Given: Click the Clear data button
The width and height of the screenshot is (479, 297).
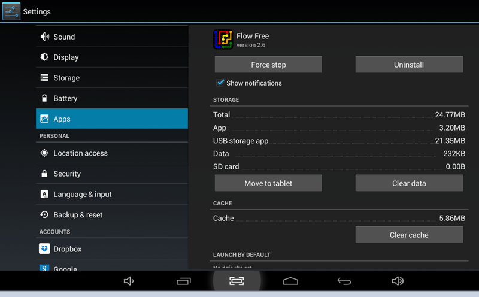Looking at the screenshot, I should tap(409, 183).
